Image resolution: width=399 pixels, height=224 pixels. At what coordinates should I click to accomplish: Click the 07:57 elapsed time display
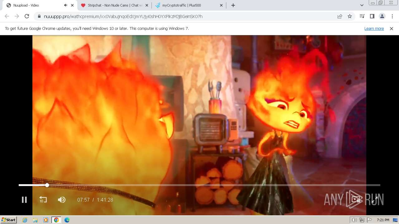[x=84, y=200]
